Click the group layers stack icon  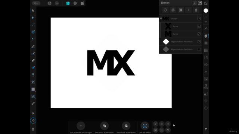coord(173,10)
